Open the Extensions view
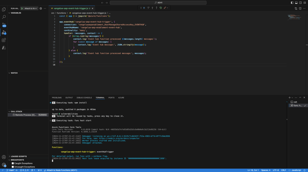 (4, 40)
